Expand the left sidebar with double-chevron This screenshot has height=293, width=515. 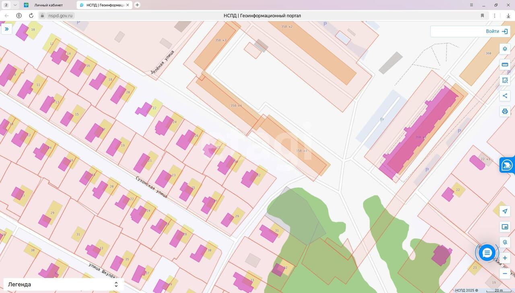[x=6, y=29]
